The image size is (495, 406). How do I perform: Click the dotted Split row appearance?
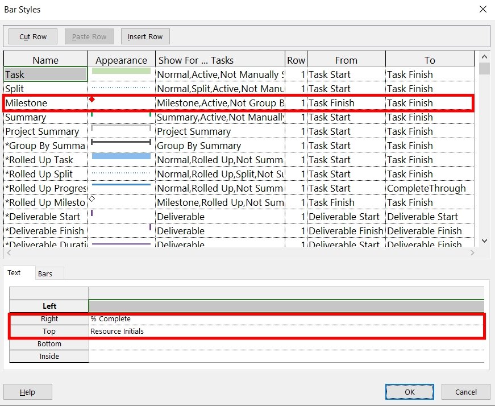(x=121, y=88)
